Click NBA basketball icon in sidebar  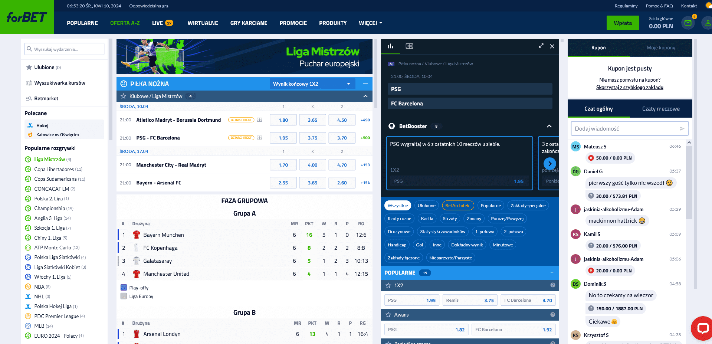point(28,286)
